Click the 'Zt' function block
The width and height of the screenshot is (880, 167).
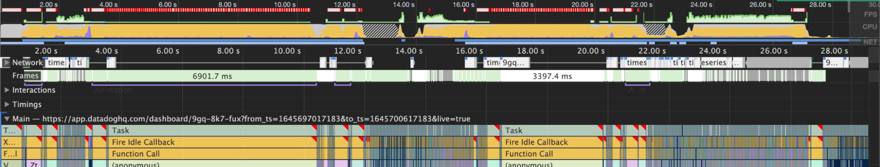33,164
